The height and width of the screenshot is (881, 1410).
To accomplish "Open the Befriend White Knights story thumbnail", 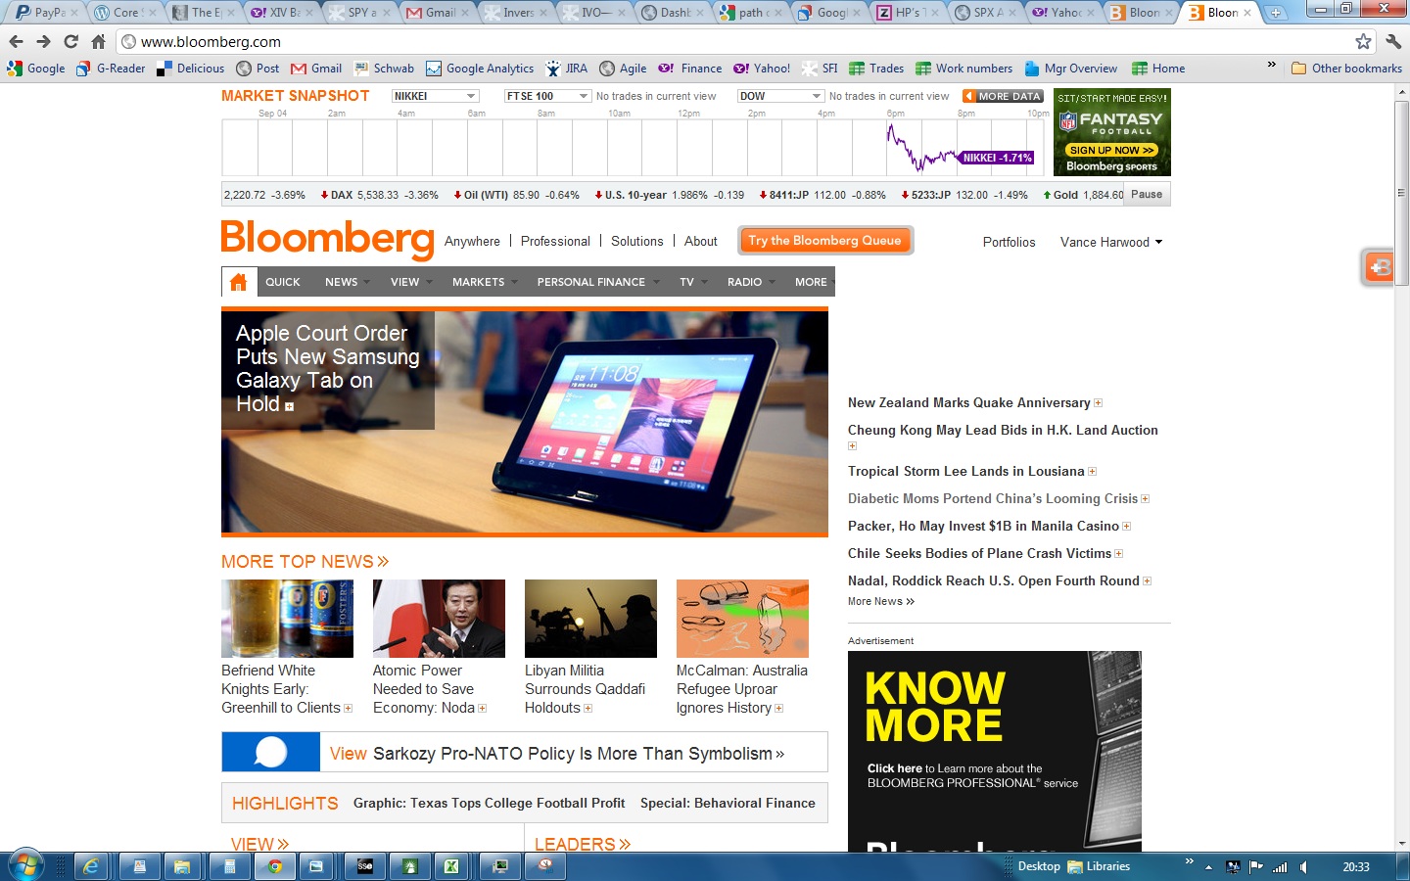I will (287, 619).
